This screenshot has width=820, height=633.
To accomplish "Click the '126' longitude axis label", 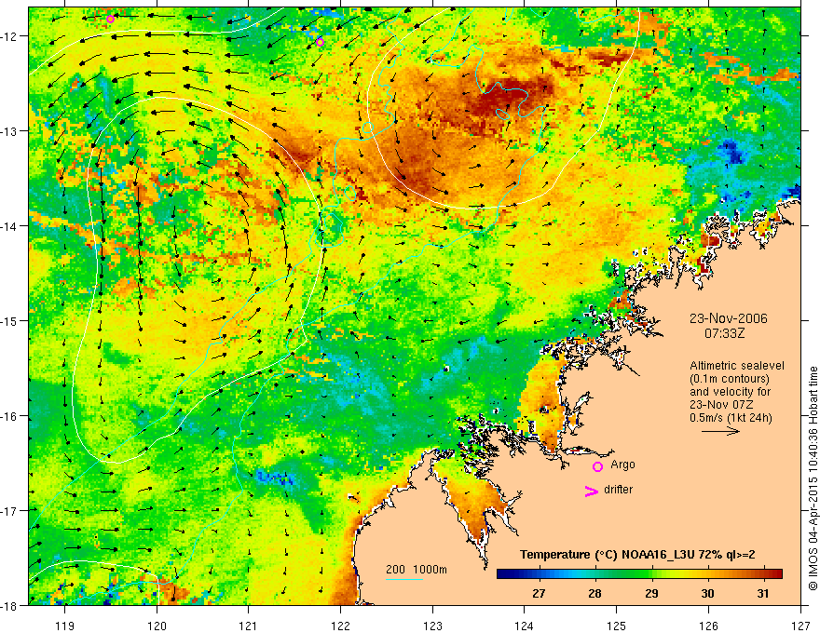I will pyautogui.click(x=708, y=626).
